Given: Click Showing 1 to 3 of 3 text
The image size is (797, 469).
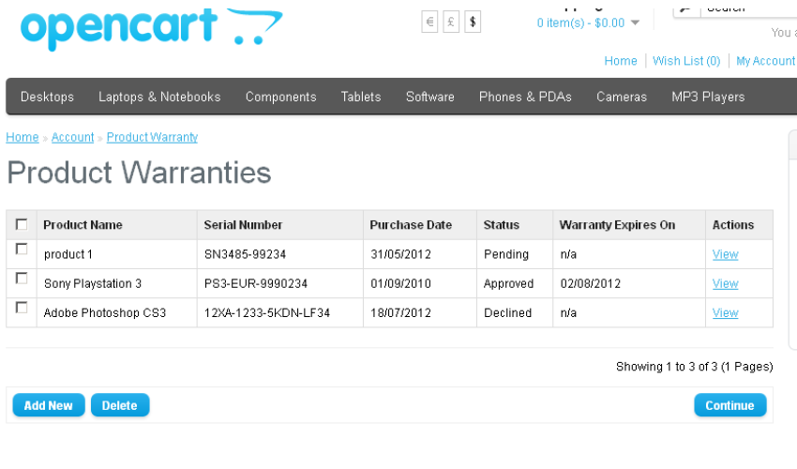Looking at the screenshot, I should pyautogui.click(x=694, y=367).
